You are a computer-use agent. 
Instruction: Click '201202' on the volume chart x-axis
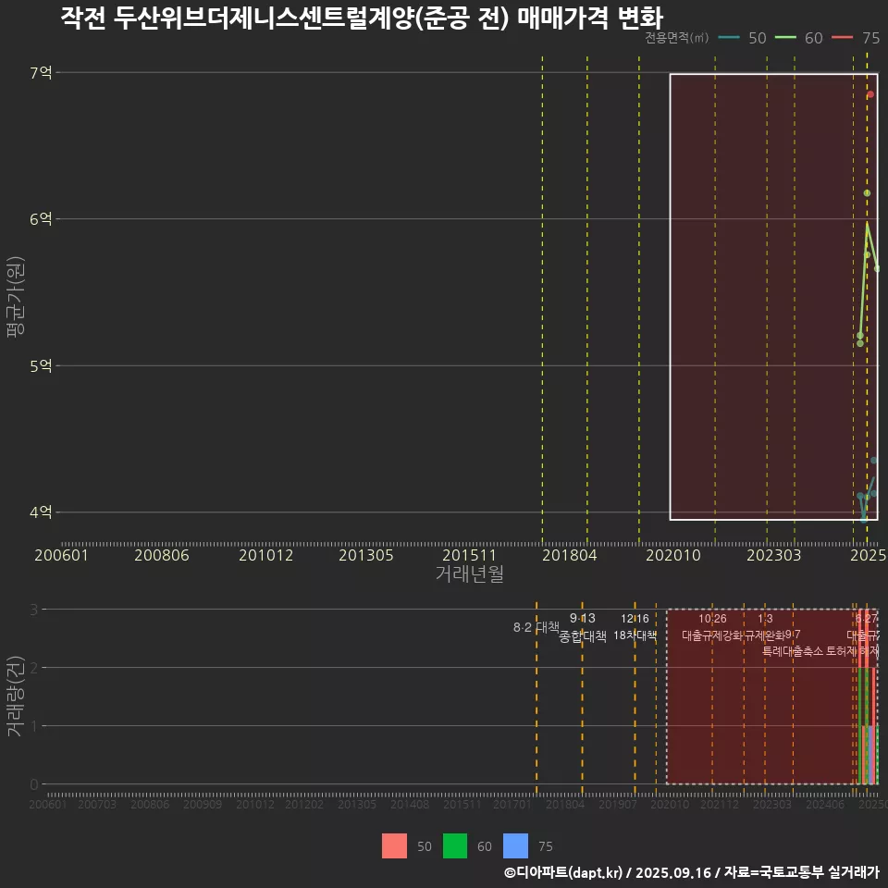pyautogui.click(x=304, y=804)
